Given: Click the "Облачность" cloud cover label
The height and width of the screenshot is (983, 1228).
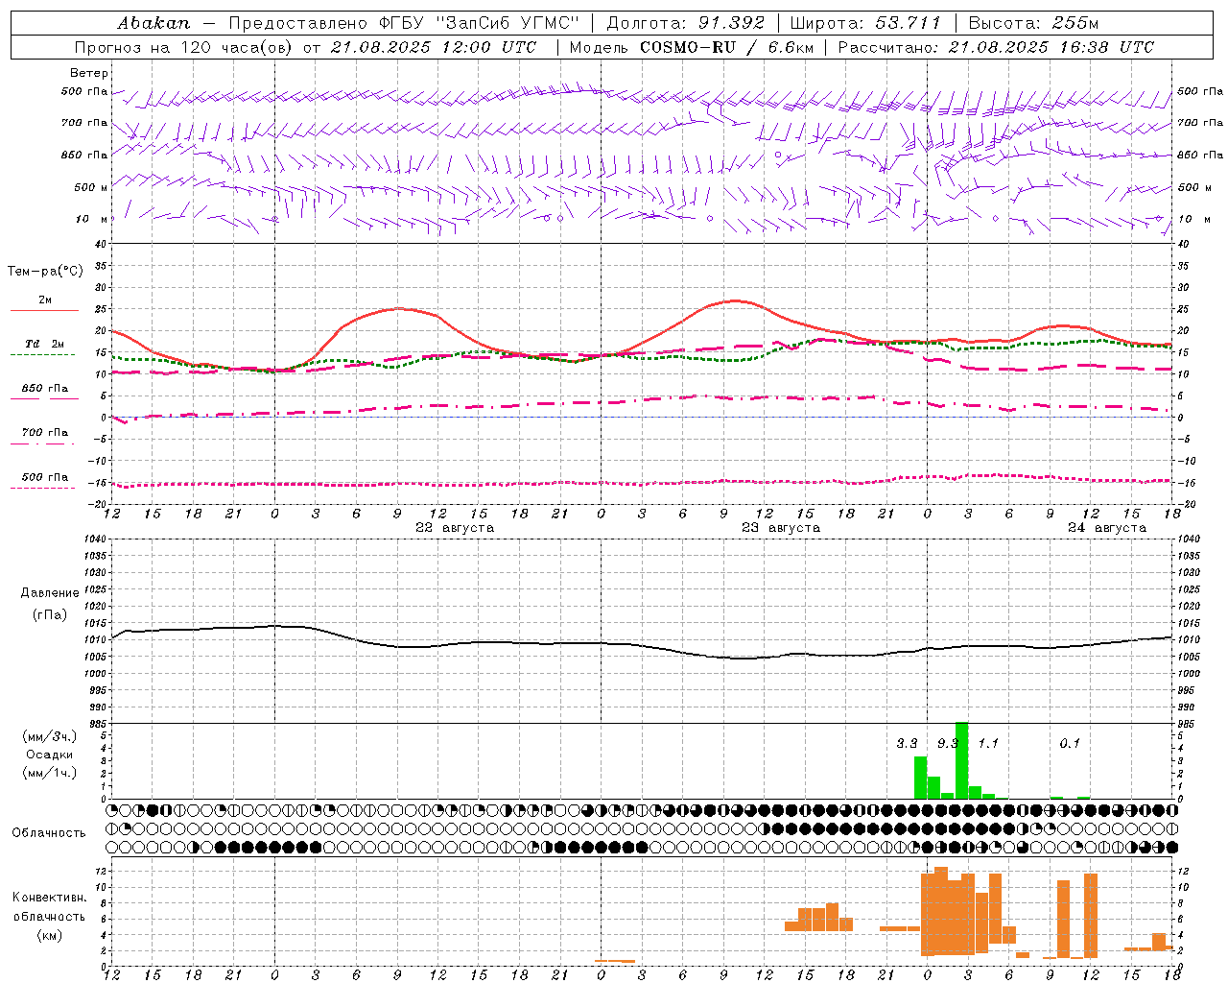Looking at the screenshot, I should pos(49,833).
